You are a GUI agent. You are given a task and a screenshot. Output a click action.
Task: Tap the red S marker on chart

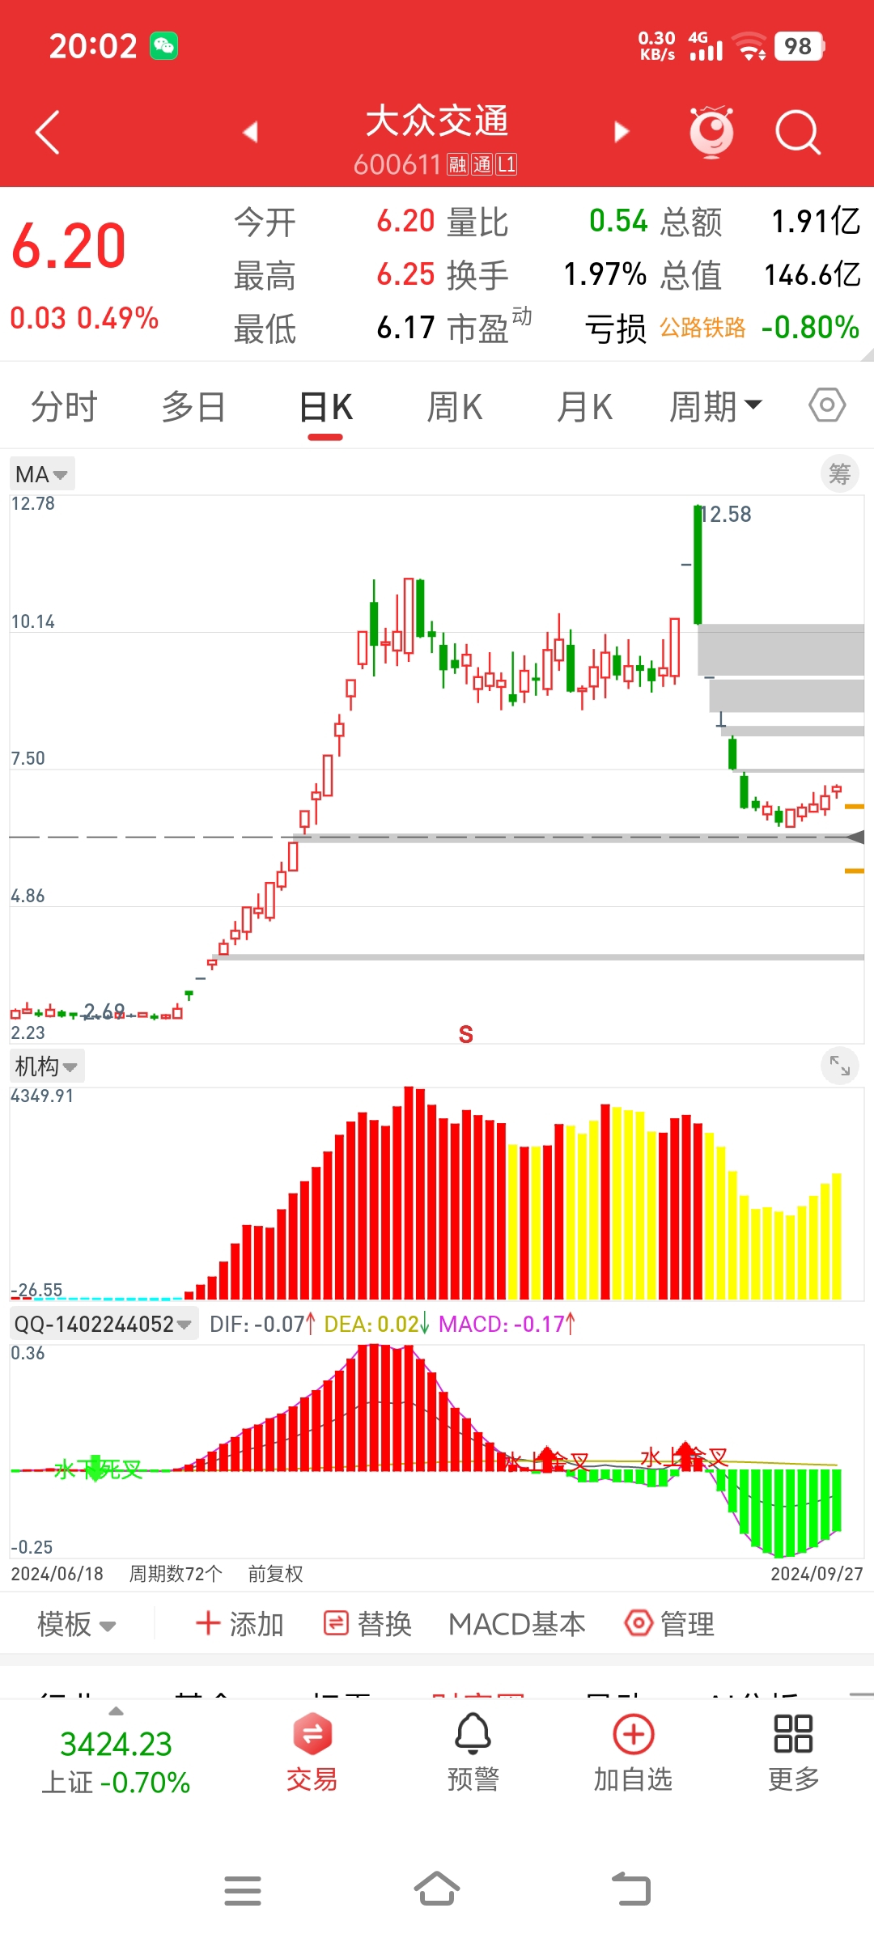click(x=465, y=1034)
